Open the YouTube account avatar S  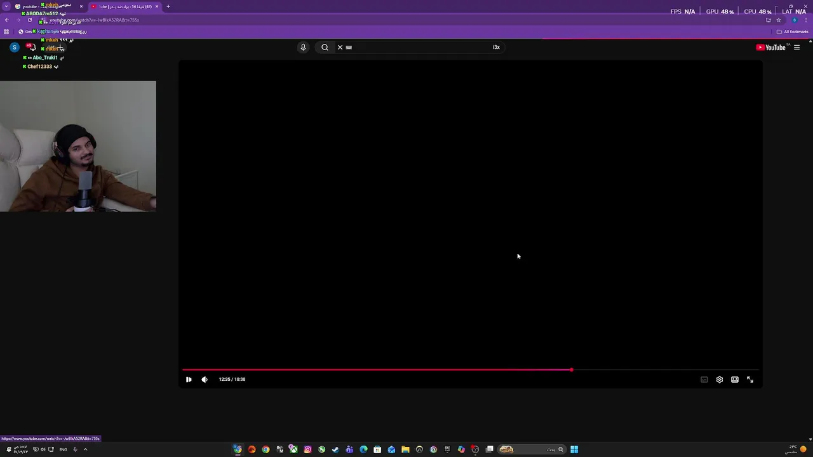(15, 48)
